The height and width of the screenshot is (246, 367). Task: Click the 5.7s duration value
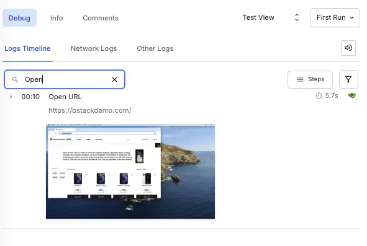[332, 95]
